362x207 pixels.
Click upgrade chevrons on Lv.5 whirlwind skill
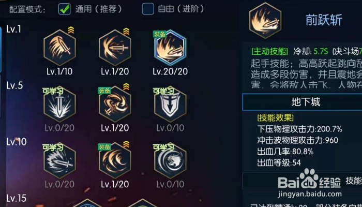[126, 86]
